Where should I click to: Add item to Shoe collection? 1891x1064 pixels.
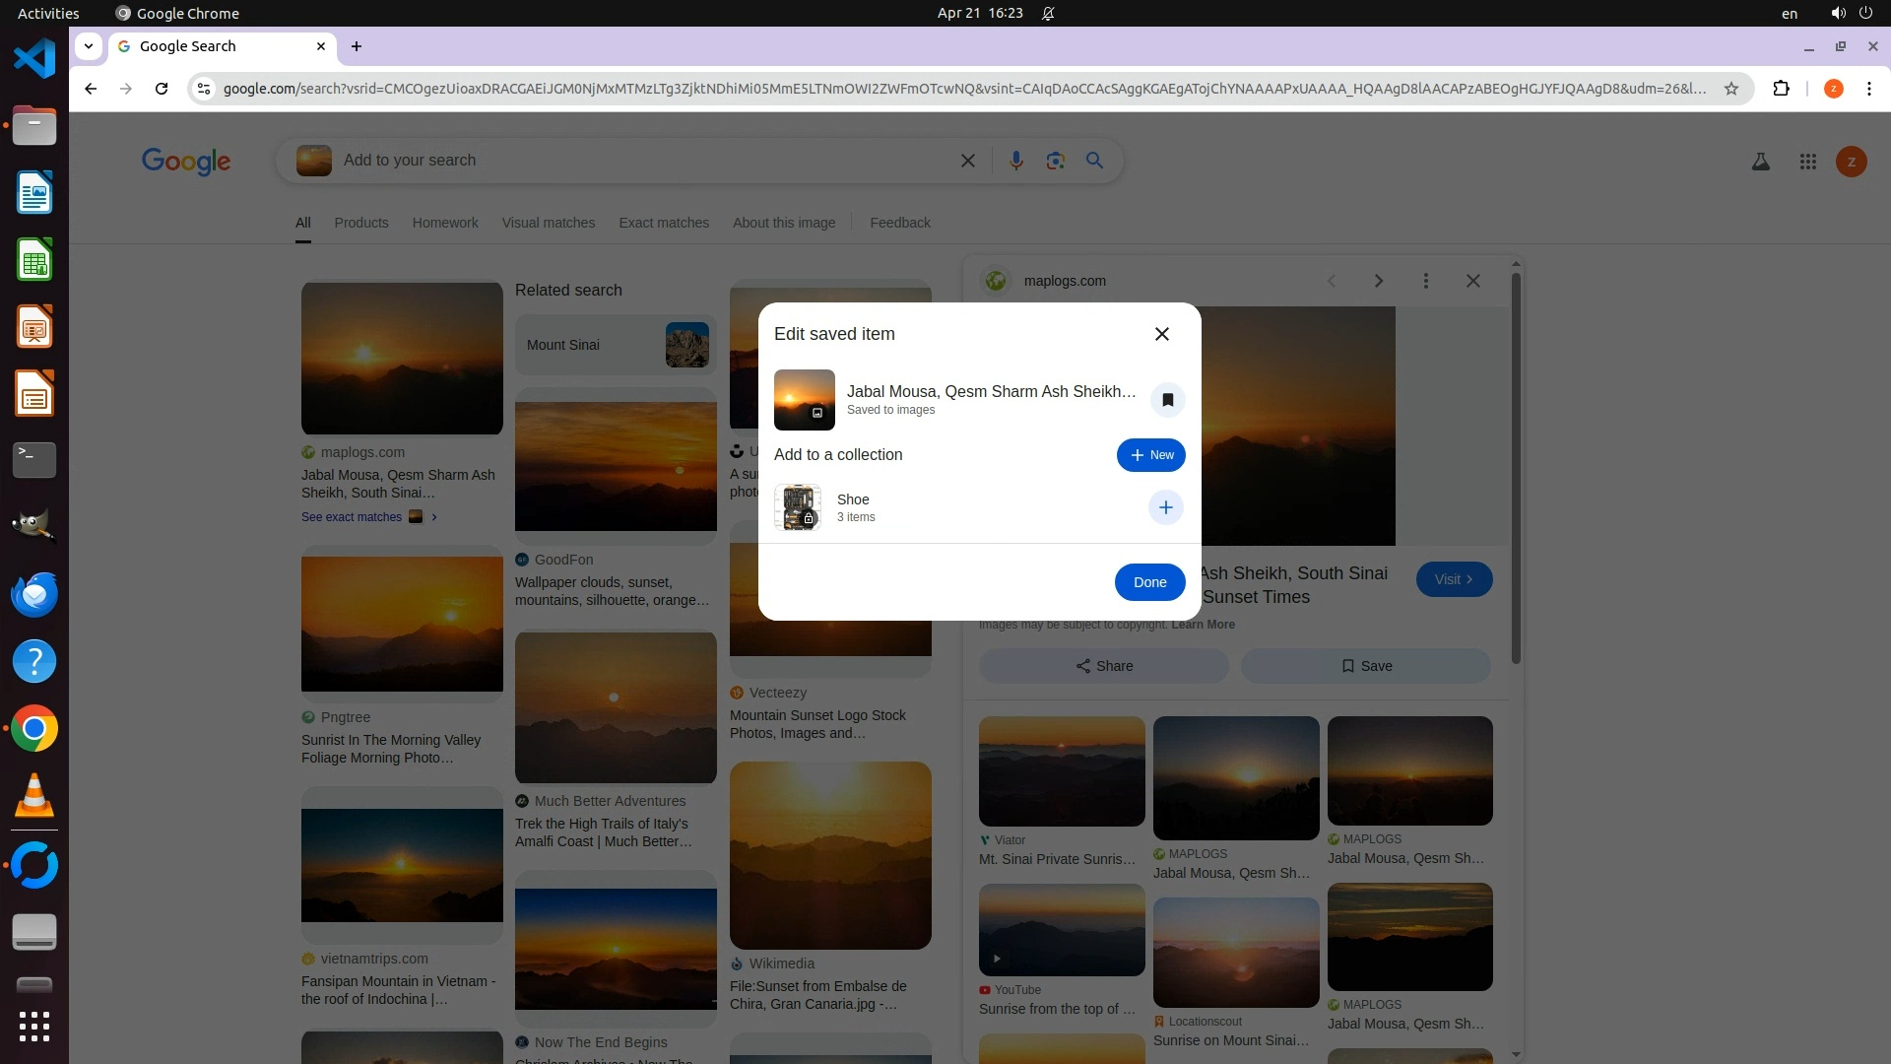[x=1165, y=507]
